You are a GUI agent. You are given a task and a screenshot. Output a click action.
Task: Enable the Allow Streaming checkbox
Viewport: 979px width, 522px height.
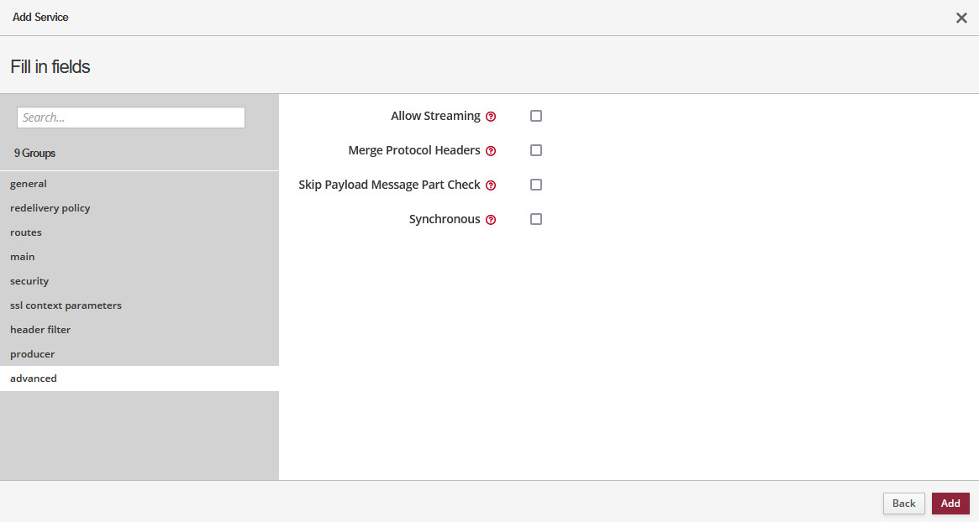(536, 116)
